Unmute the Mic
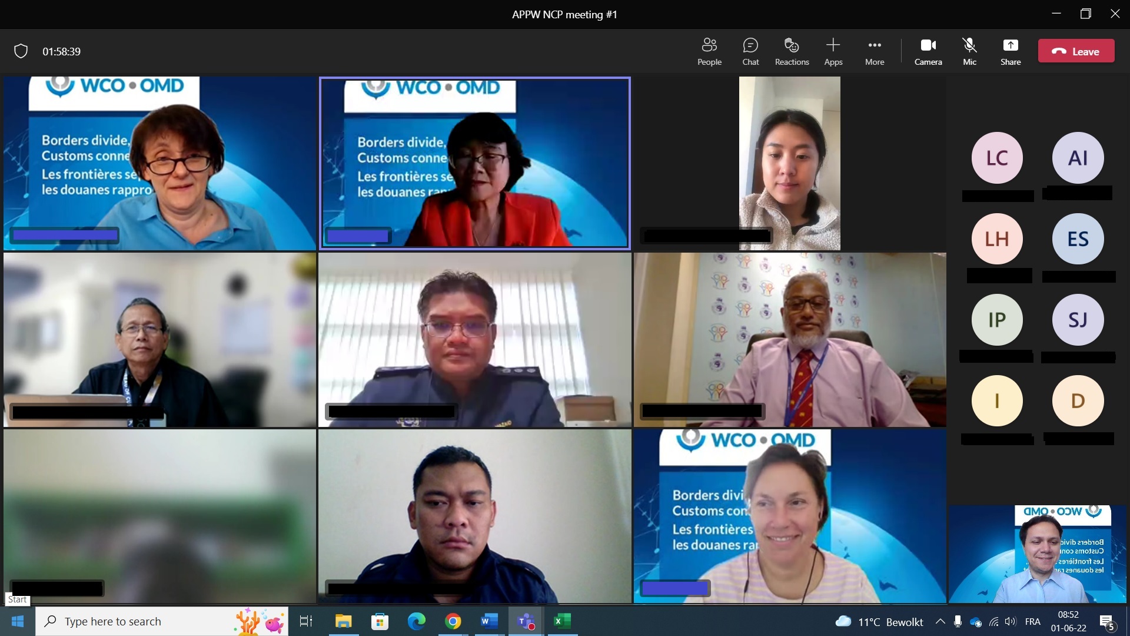Image resolution: width=1130 pixels, height=636 pixels. [969, 52]
